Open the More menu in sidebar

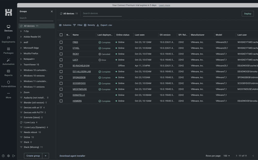[x=9, y=95]
